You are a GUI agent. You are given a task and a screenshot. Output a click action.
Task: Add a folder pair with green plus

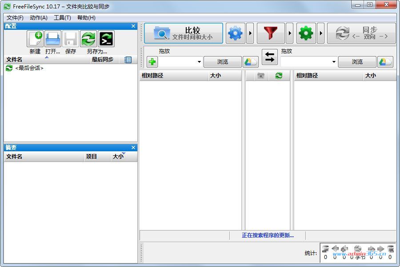tap(152, 62)
